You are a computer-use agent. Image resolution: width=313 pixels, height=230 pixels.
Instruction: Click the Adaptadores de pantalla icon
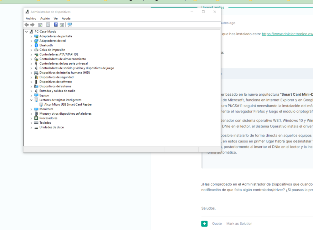(x=36, y=36)
